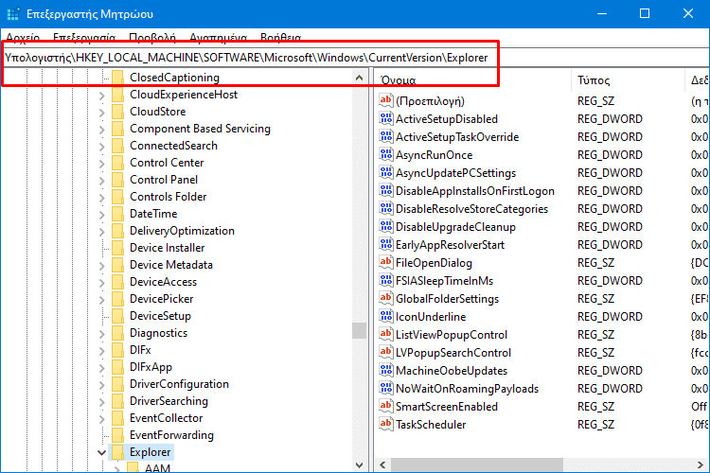Viewport: 710px width, 473px height.
Task: Open the Επεξεργασία menu
Action: pos(84,38)
